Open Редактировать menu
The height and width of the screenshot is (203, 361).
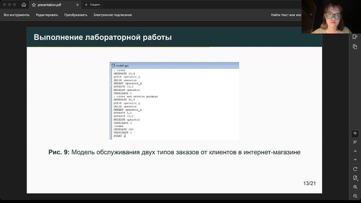47,15
